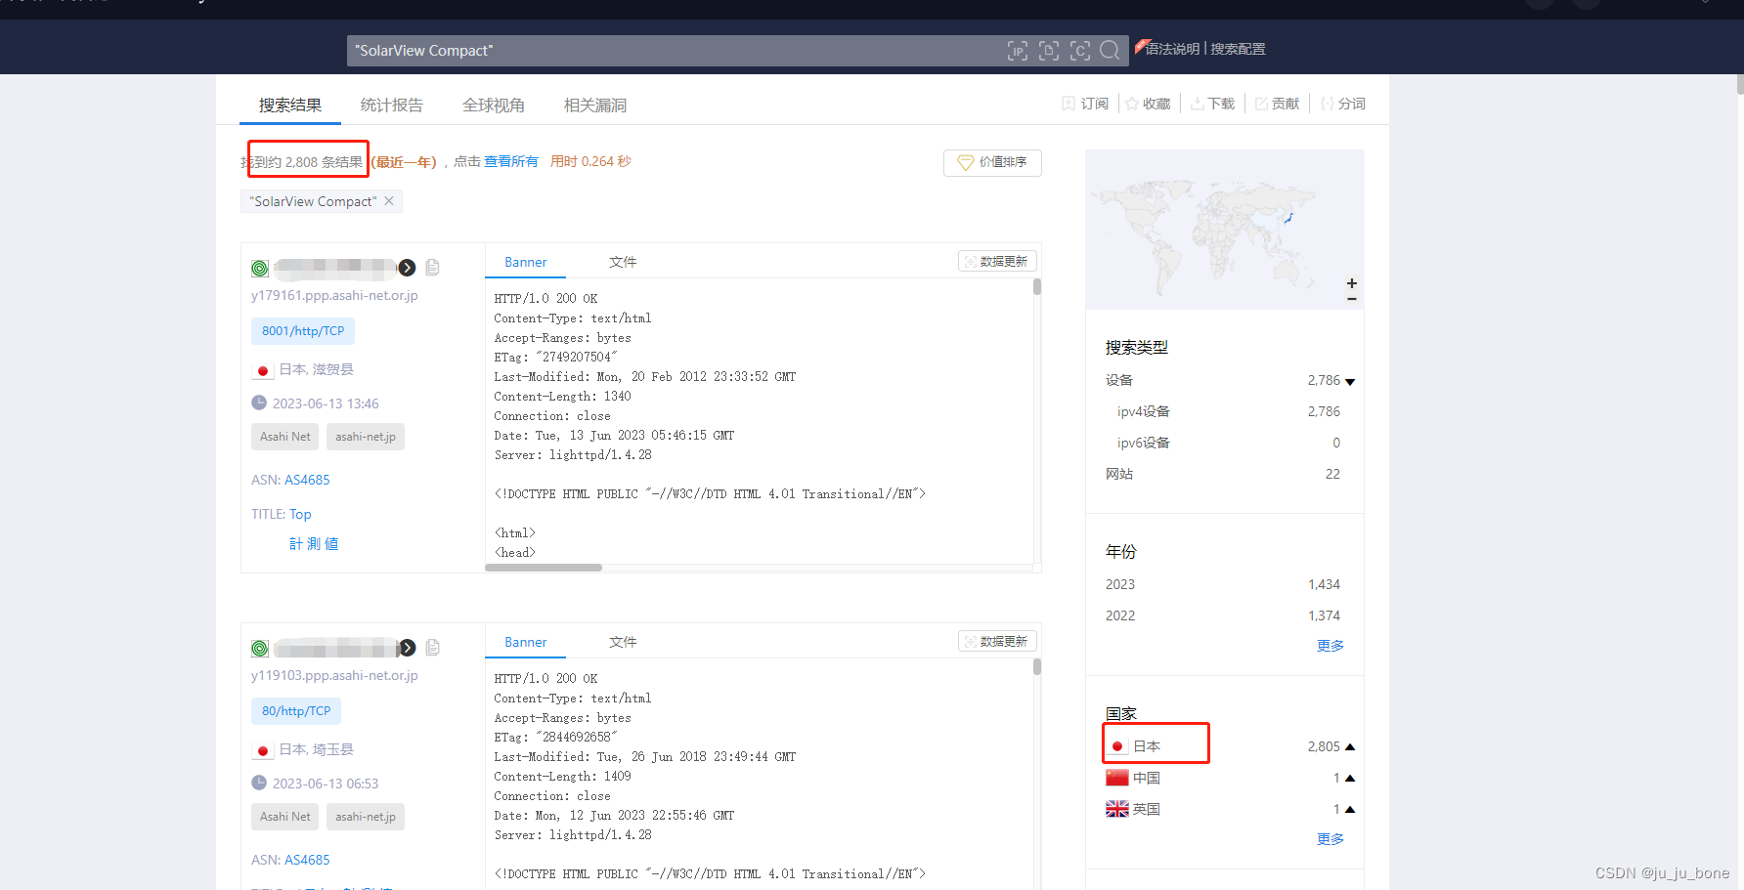This screenshot has height=890, width=1744.
Task: Click the 分词 braces icon
Action: 1327,104
